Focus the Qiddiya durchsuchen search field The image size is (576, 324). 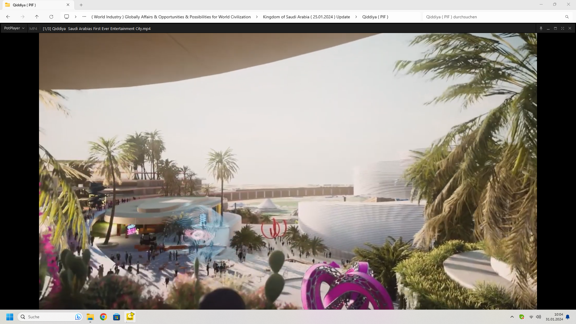click(x=493, y=17)
